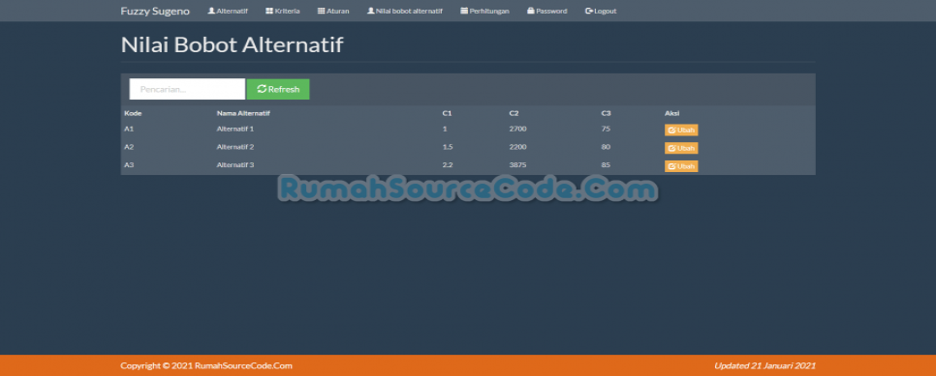Image resolution: width=936 pixels, height=376 pixels.
Task: Click Ubah button for Alternatif 2
Action: click(681, 148)
